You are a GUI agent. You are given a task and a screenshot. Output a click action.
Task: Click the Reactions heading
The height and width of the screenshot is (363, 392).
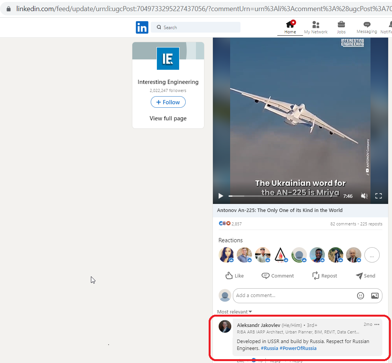231,240
